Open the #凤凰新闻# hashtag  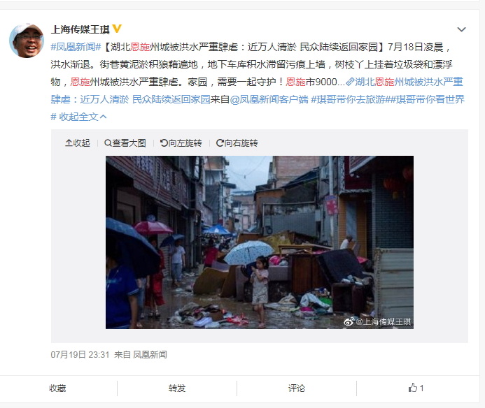[76, 47]
